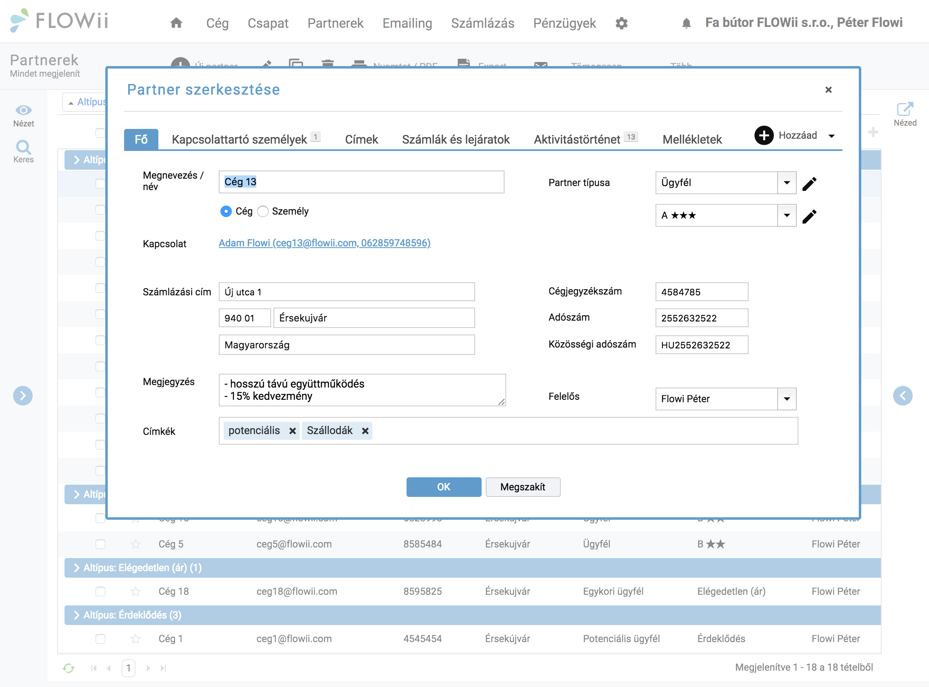
Task: Remove the Szállodák tag
Action: click(x=365, y=431)
